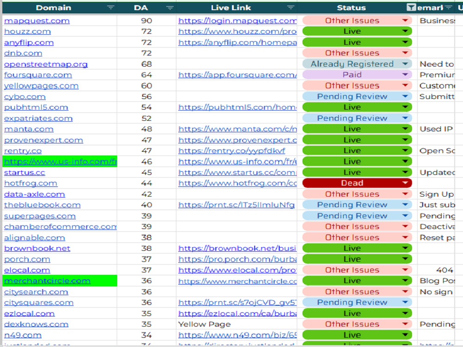Image resolution: width=463 pixels, height=347 pixels.
Task: Expand the Other Issues dropdown for data-axle.com
Action: click(405, 194)
